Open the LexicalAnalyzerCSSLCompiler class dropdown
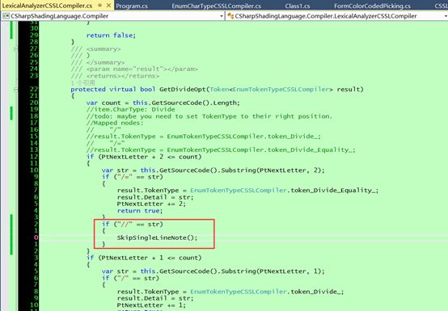The width and height of the screenshot is (448, 311). pos(446,16)
